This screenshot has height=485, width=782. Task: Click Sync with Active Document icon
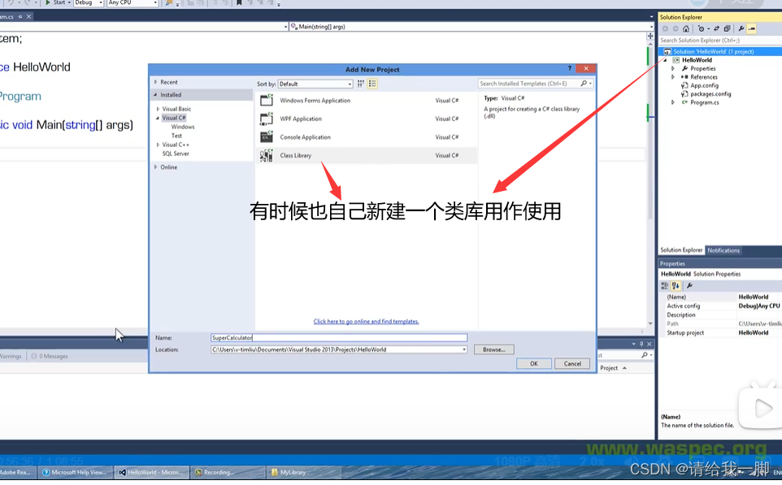click(x=717, y=29)
